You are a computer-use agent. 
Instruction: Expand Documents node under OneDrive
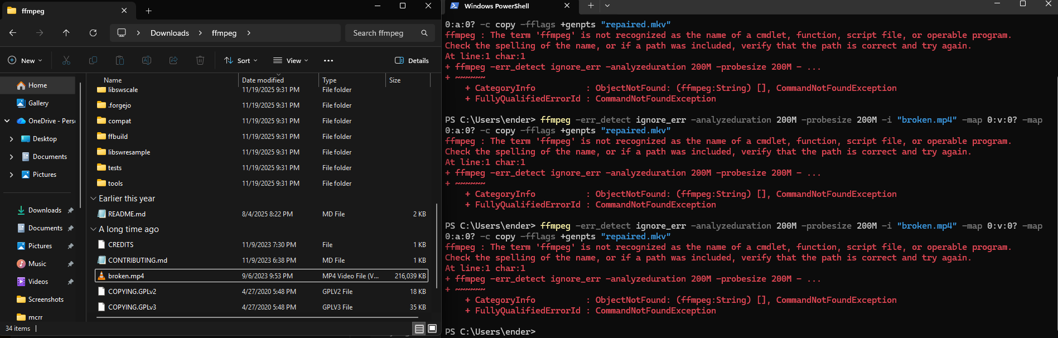point(11,157)
